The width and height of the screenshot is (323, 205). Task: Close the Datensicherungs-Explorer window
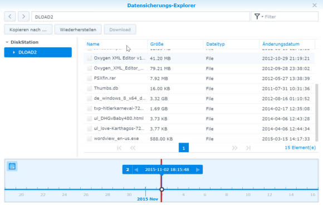314,6
